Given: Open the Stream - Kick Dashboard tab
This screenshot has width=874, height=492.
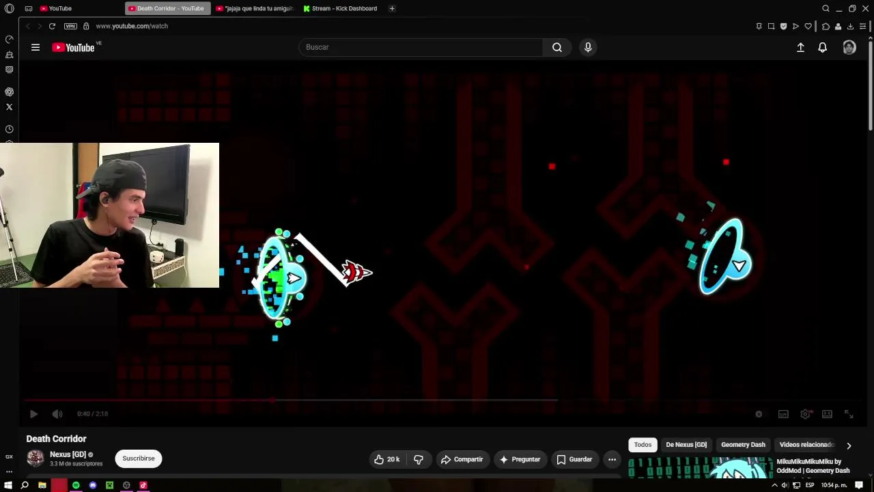Looking at the screenshot, I should pyautogui.click(x=340, y=8).
